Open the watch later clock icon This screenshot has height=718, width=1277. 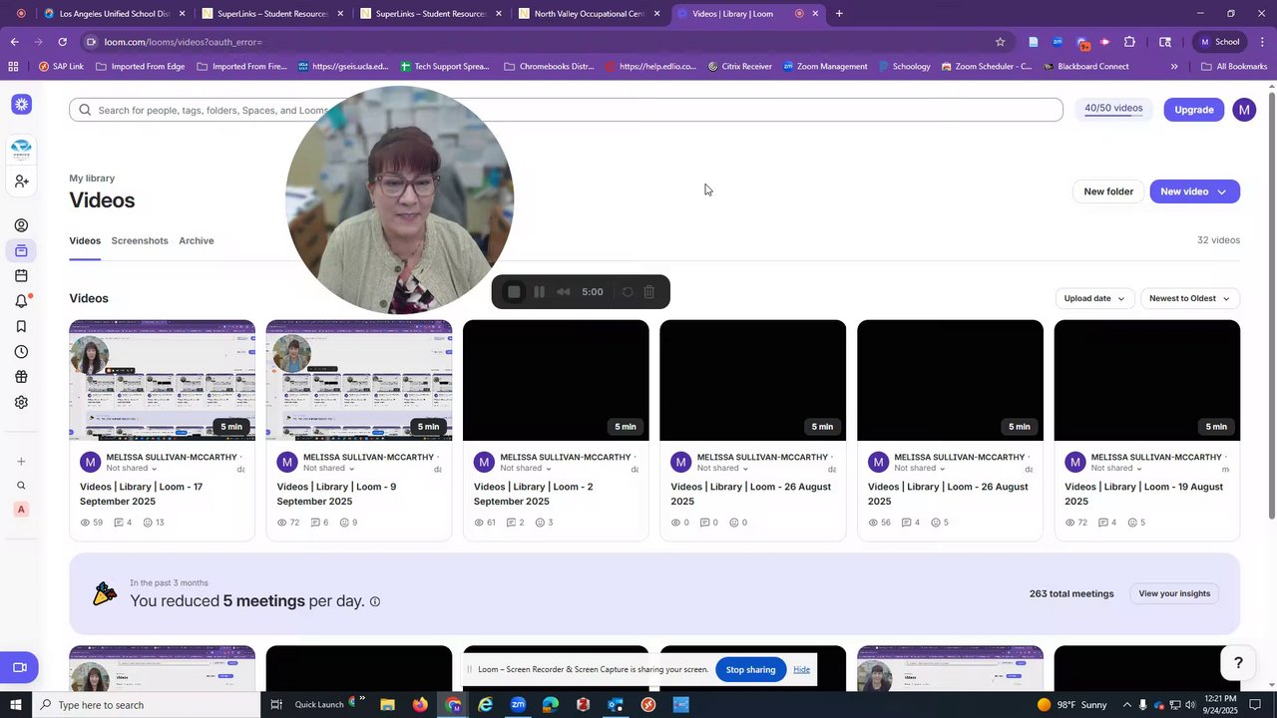click(21, 352)
